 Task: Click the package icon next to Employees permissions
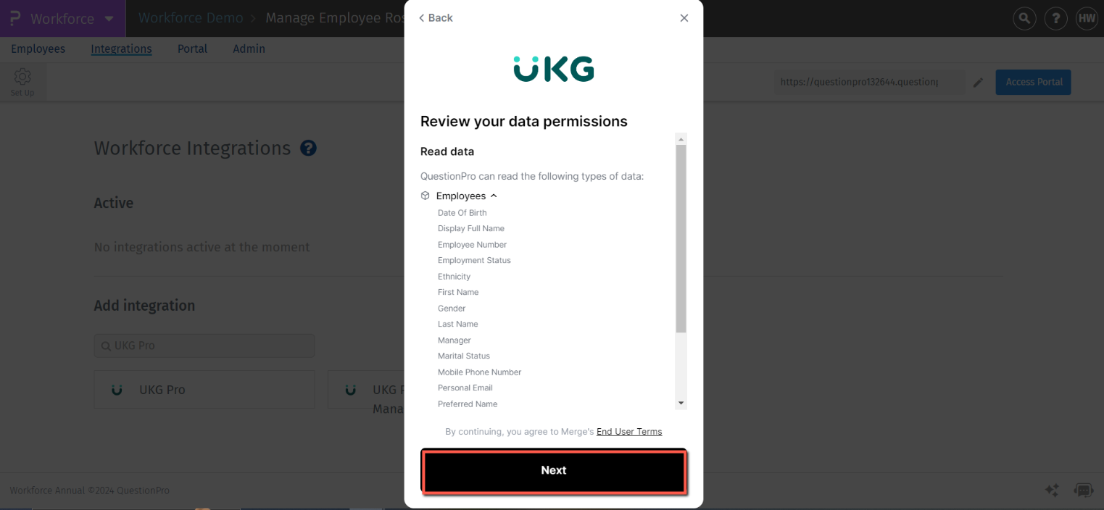(425, 195)
